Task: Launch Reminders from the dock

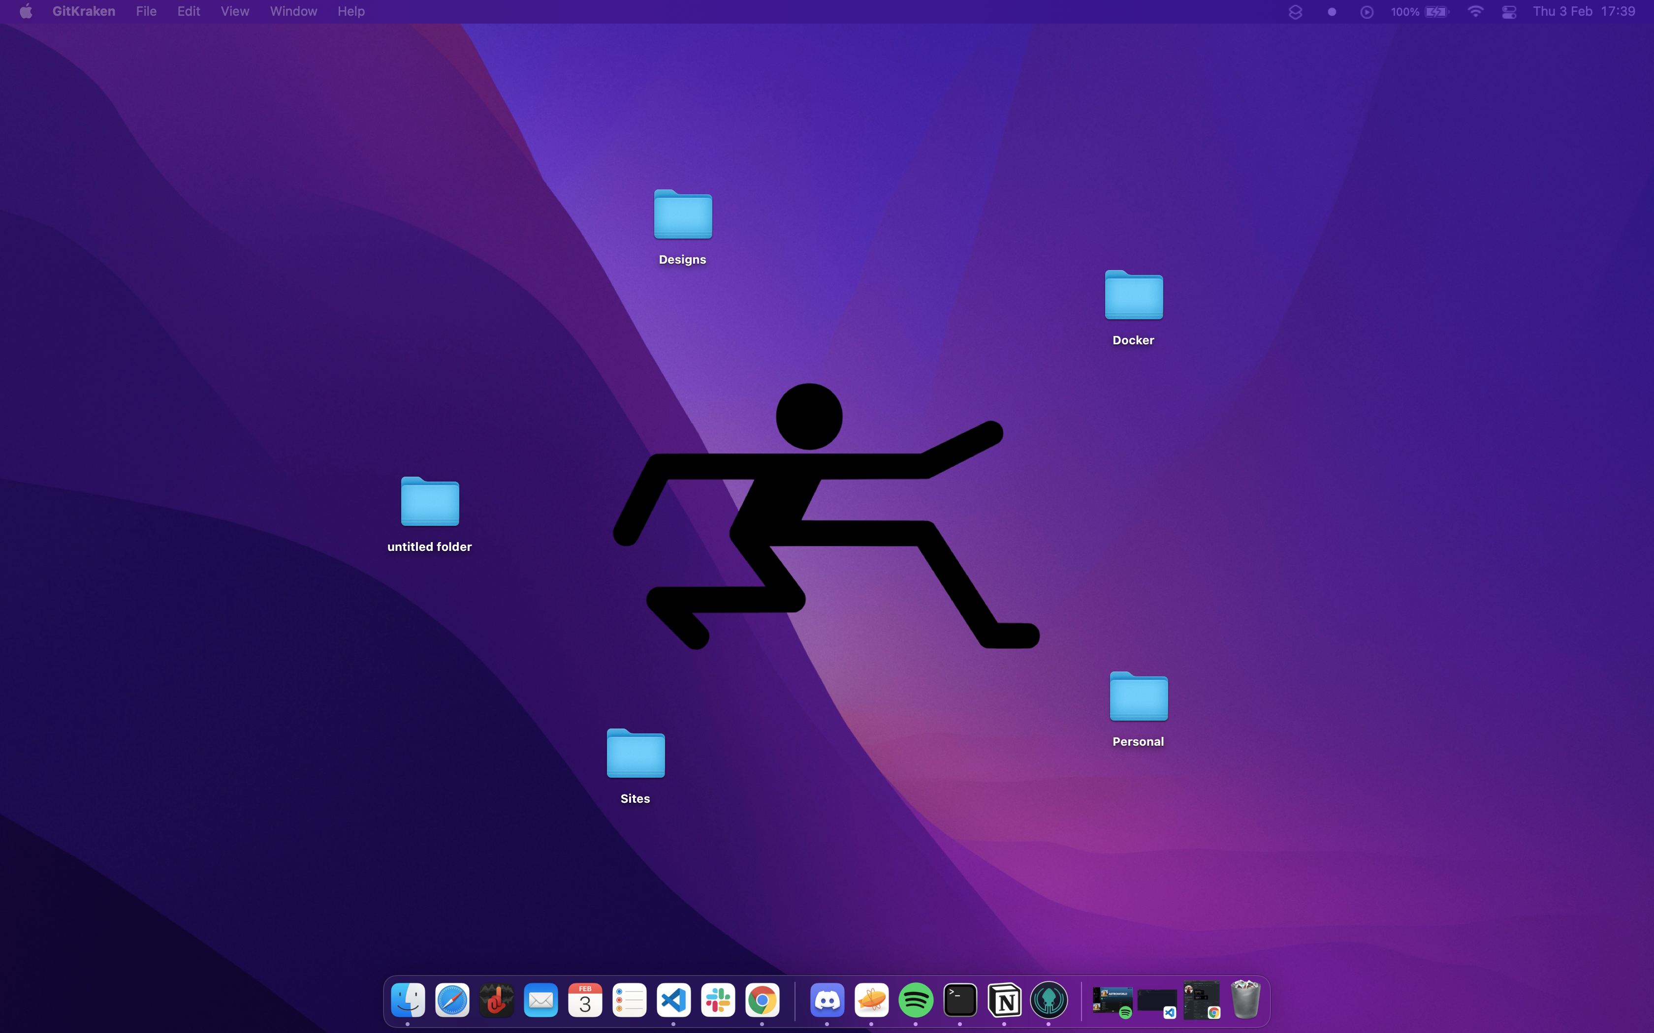Action: [x=630, y=1000]
